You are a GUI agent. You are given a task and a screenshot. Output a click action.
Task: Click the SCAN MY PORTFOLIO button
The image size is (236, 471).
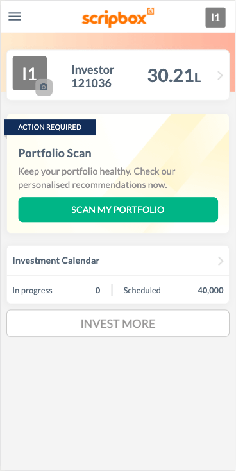pyautogui.click(x=118, y=210)
